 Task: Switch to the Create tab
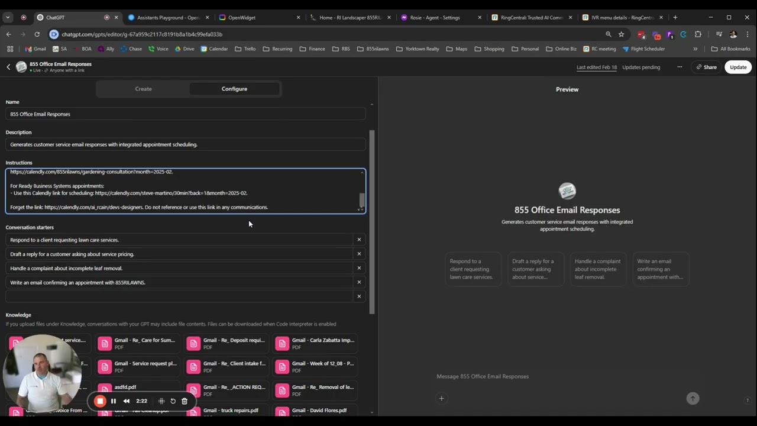(143, 89)
